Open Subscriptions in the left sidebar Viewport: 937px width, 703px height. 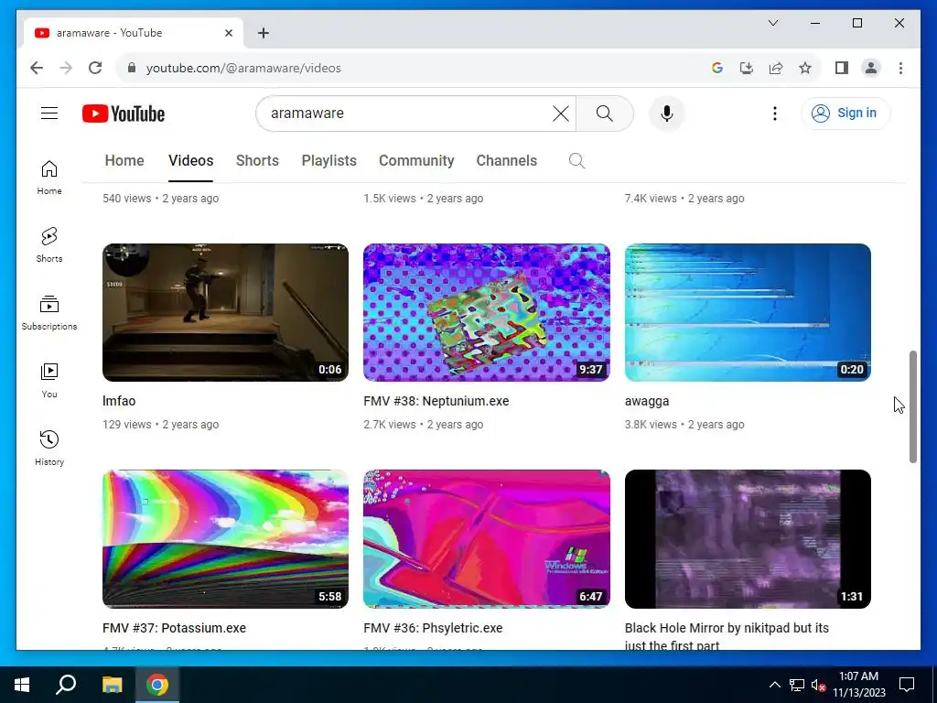49,313
